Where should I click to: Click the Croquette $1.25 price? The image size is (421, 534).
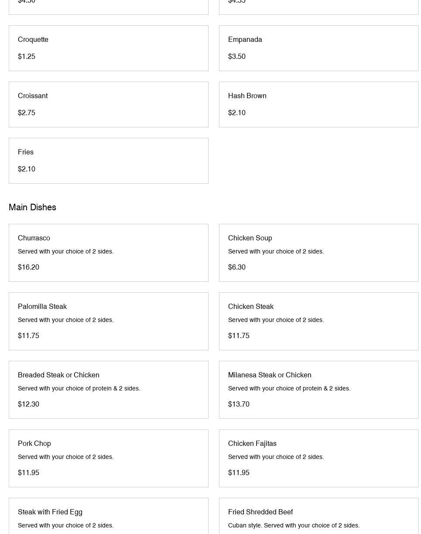click(27, 56)
